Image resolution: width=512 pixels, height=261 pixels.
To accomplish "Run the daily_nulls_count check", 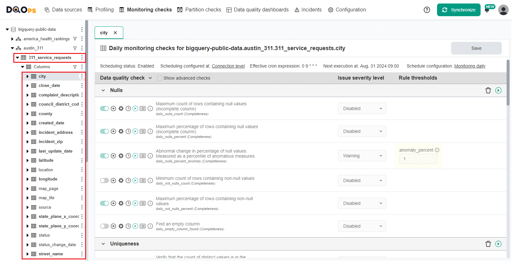I will point(135,108).
